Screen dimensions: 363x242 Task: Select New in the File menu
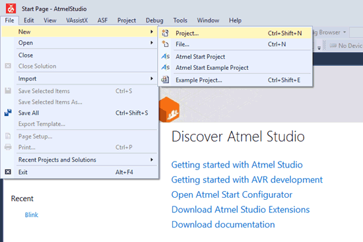click(x=79, y=32)
